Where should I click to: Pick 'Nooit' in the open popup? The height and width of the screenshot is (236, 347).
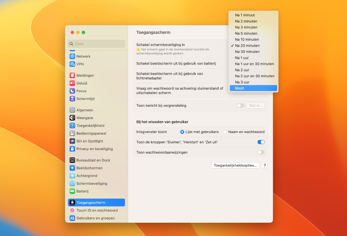coord(240,88)
